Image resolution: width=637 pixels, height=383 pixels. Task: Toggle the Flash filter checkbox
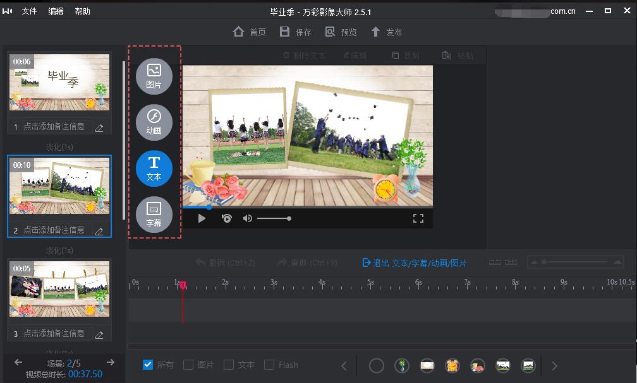coord(269,365)
